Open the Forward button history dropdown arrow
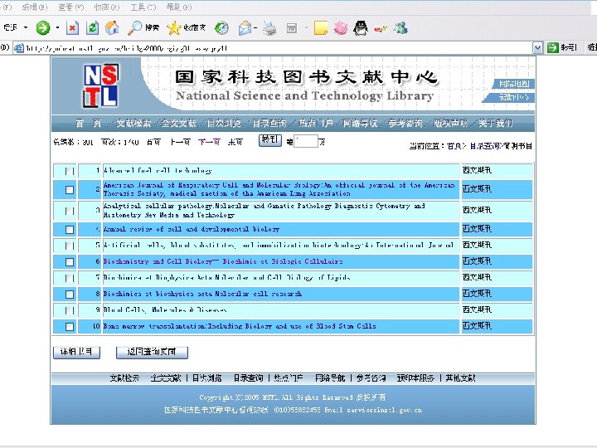This screenshot has height=448, width=597. (x=57, y=27)
